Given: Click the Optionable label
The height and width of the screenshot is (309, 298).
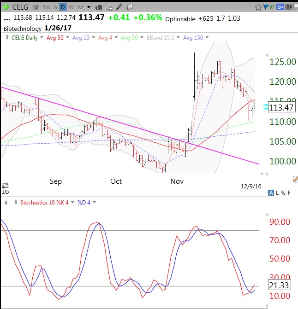Looking at the screenshot, I should coord(180,19).
